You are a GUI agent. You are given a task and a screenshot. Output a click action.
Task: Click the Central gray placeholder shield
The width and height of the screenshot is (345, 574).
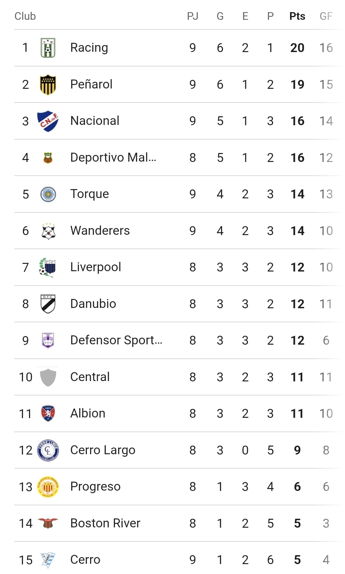coord(48,377)
